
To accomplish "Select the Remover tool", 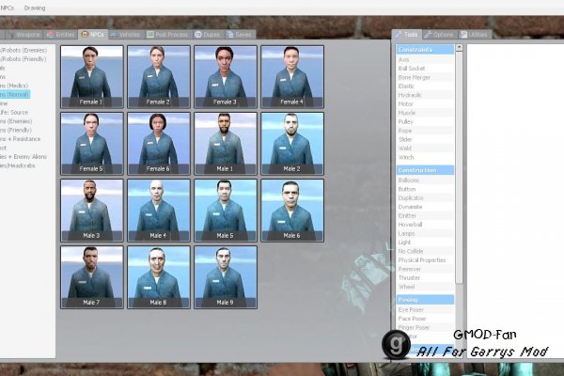I will 425,269.
